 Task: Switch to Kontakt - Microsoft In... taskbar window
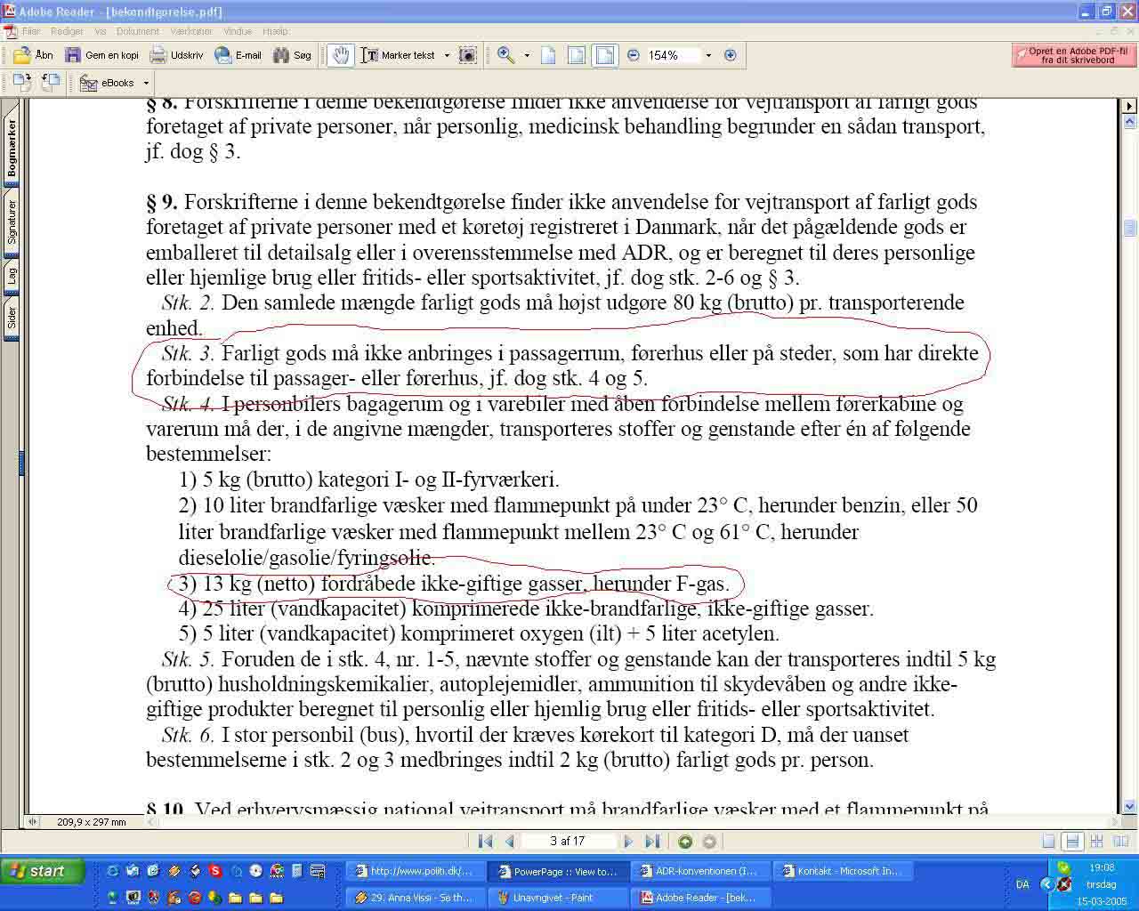click(x=843, y=871)
